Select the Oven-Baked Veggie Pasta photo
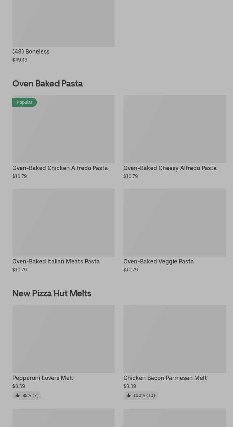 pos(174,222)
